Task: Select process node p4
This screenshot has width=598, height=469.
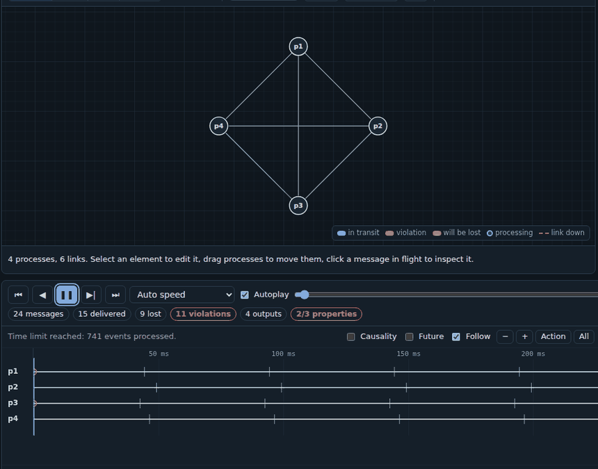Action: pyautogui.click(x=219, y=126)
